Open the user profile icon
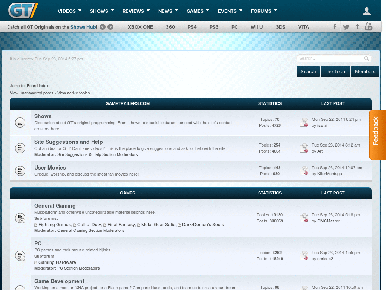This screenshot has width=386, height=290. pyautogui.click(x=366, y=11)
